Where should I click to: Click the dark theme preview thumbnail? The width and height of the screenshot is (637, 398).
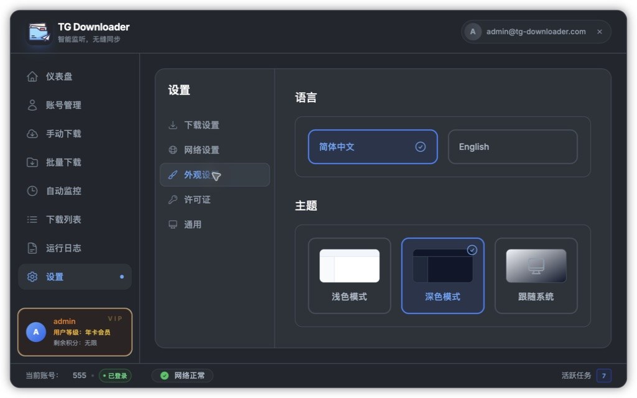click(x=442, y=266)
